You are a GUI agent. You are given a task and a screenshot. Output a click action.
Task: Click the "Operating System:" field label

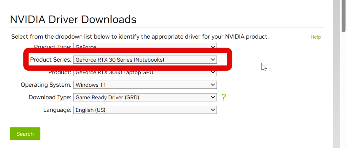[46, 85]
